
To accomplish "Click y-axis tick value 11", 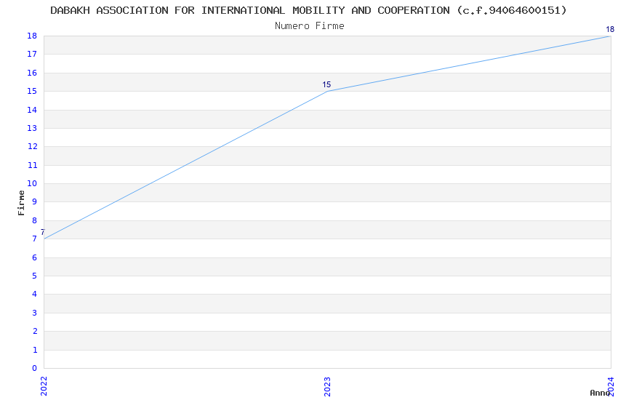I will coord(32,165).
